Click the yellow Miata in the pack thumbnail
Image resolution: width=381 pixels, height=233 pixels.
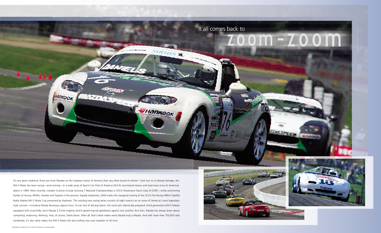(235, 200)
